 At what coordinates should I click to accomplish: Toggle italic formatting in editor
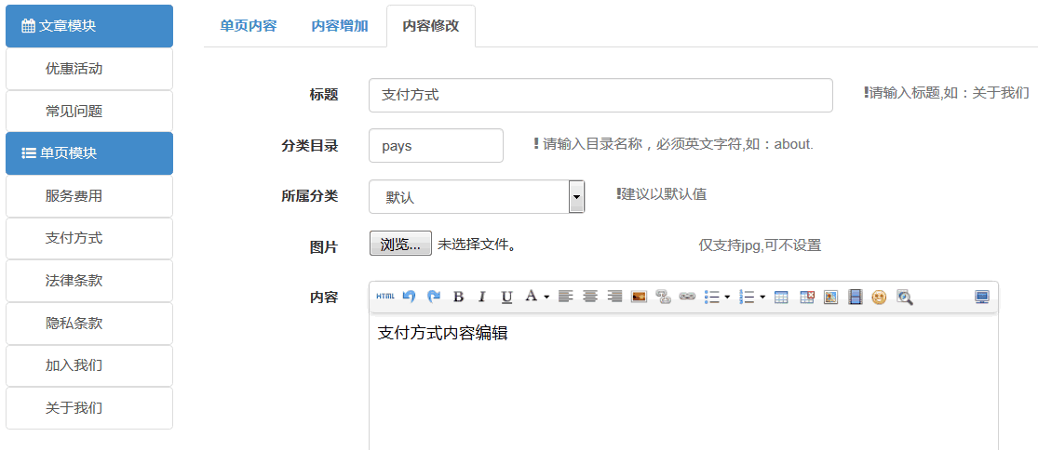coord(482,297)
